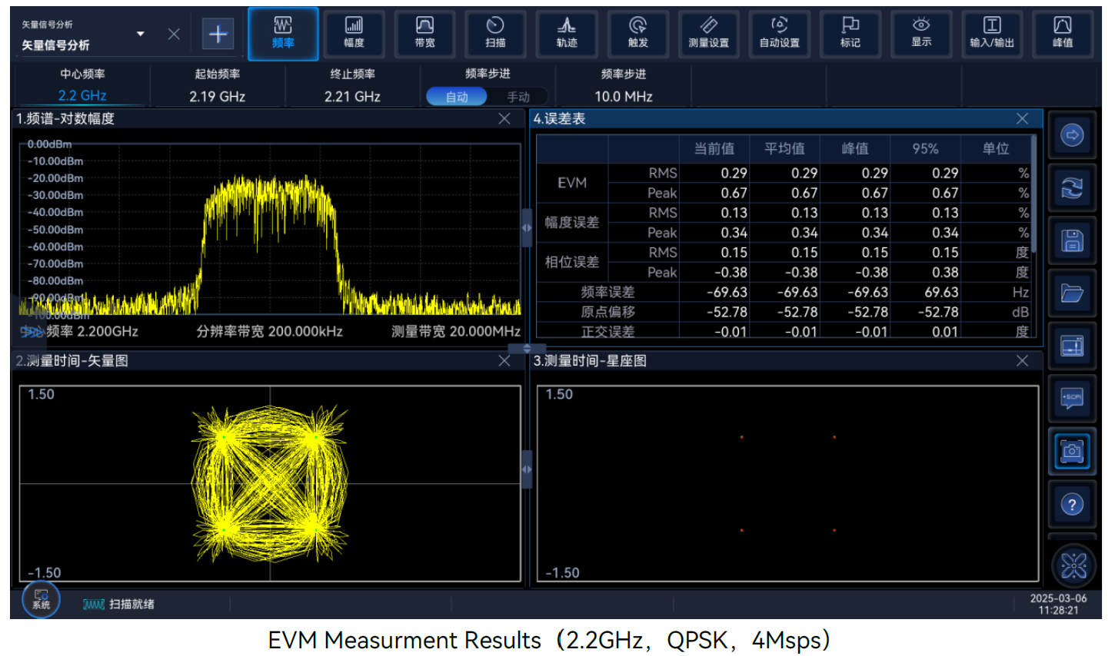Click the date and time readout
This screenshot has height=656, width=1115.
[x=1058, y=605]
